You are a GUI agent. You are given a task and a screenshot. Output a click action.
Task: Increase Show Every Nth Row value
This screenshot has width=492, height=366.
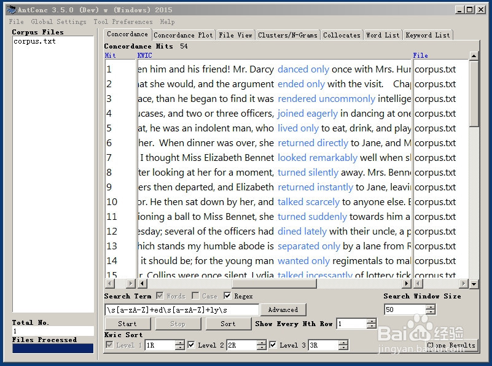point(371,321)
